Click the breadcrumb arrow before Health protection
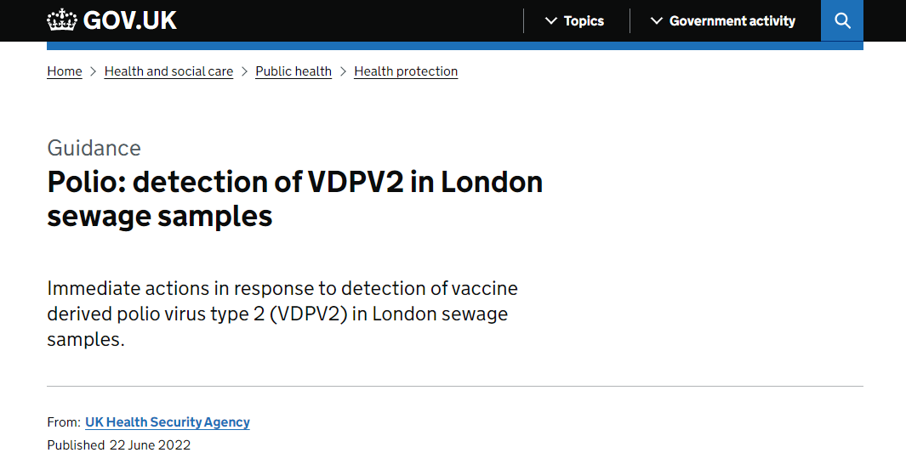Viewport: 906px width, 464px height. pyautogui.click(x=343, y=71)
